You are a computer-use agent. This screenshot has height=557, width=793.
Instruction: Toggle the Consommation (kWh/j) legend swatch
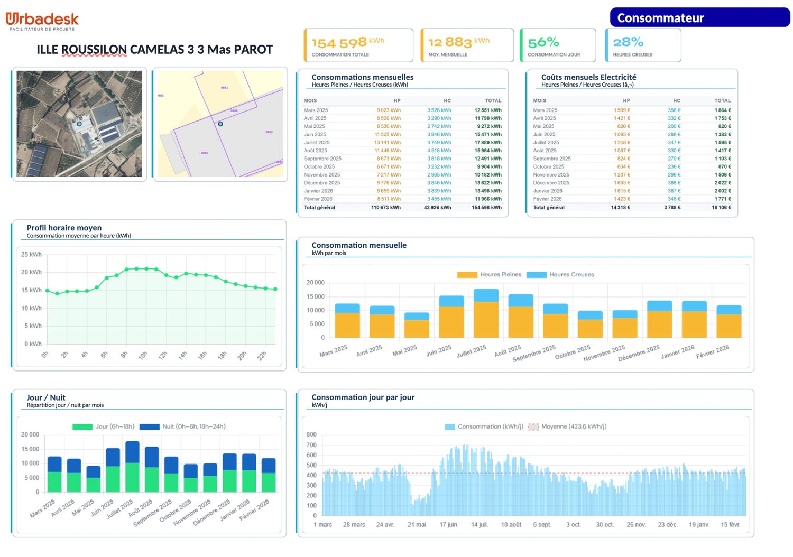click(x=450, y=426)
